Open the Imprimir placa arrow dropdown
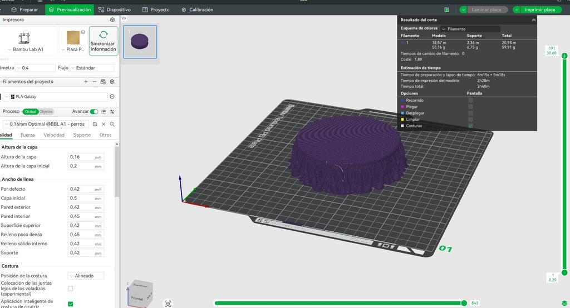The width and height of the screenshot is (570, 308). click(517, 10)
